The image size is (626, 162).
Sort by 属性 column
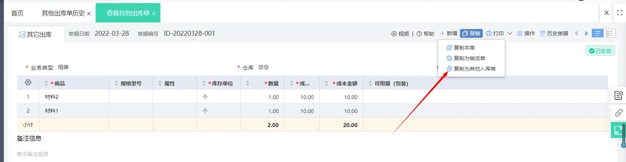click(160, 84)
